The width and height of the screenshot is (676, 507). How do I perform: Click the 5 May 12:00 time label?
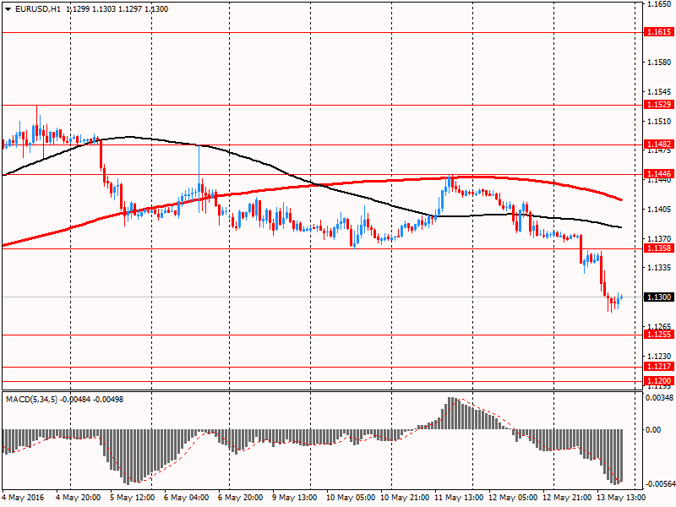(x=133, y=498)
